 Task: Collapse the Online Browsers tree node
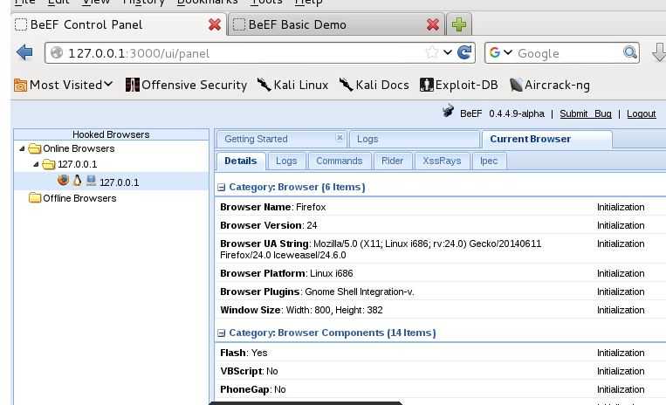pyautogui.click(x=22, y=148)
